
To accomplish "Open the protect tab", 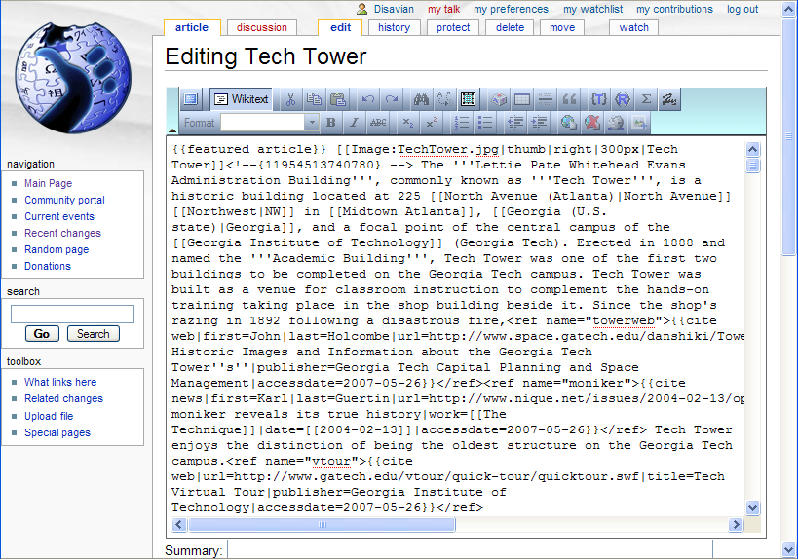I will pyautogui.click(x=453, y=27).
